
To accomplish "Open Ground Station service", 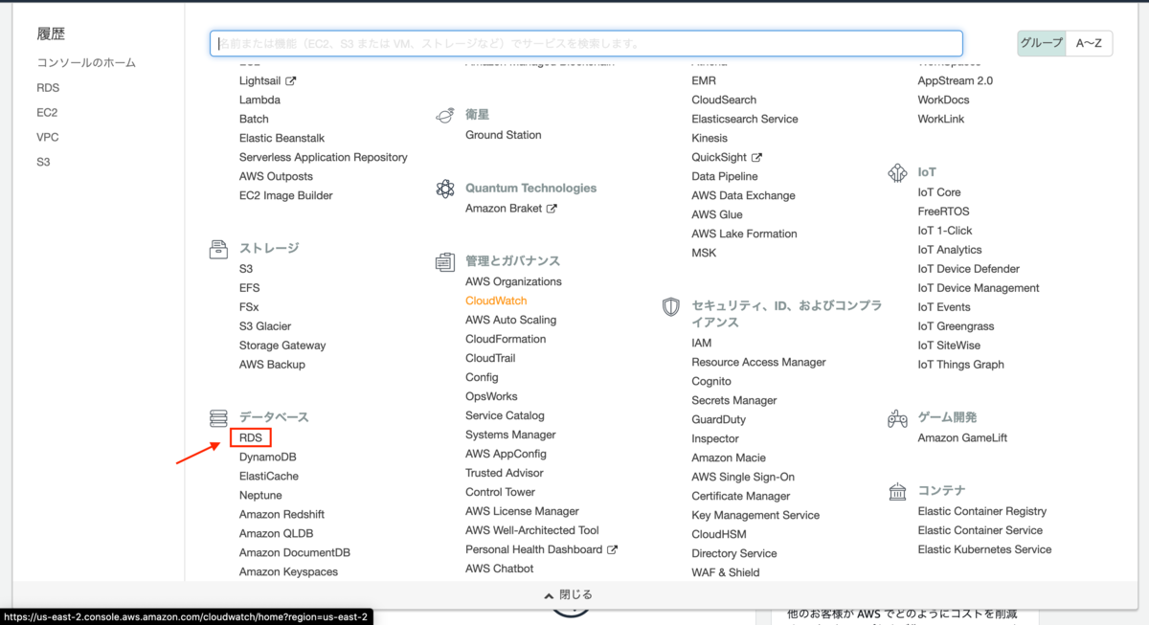I will coord(504,135).
